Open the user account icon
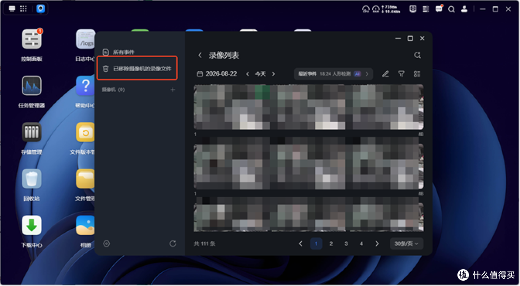 pos(464,9)
